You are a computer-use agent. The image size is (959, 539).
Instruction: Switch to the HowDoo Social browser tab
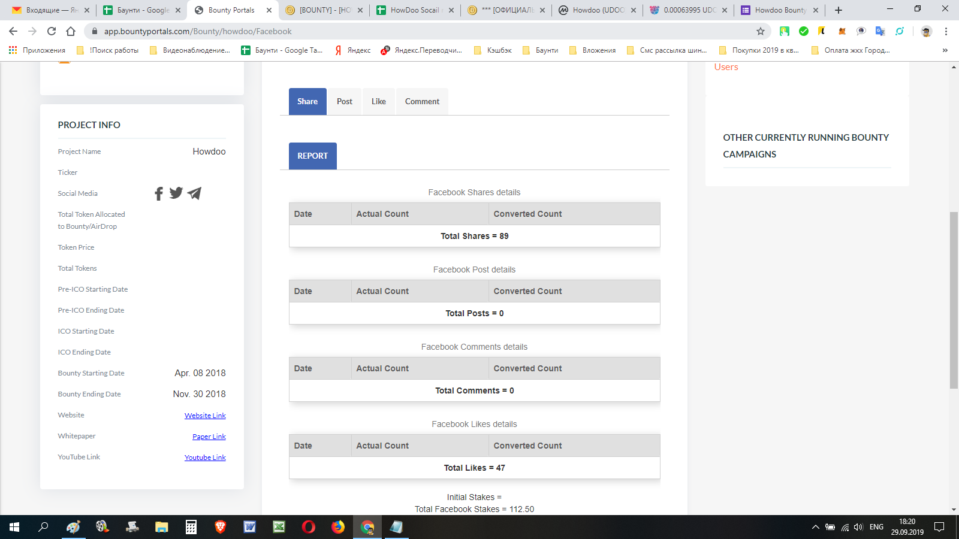[x=414, y=10]
